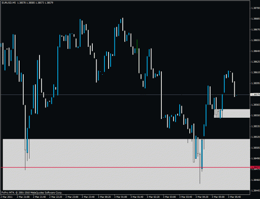Click the 2 Mar 23:00 time label
The height and width of the screenshot is (199, 260).
point(72,197)
